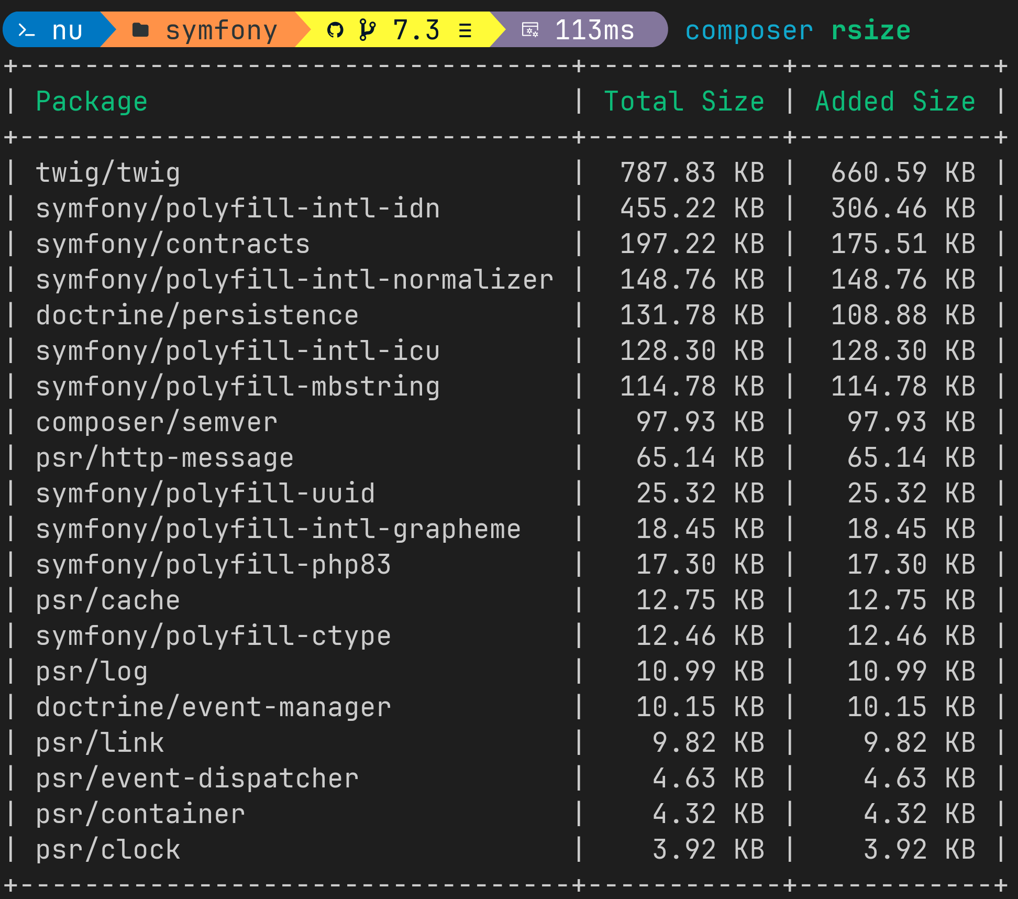Click the folder icon in the symfony segment
Screen dimensions: 1018x899
[140, 30]
